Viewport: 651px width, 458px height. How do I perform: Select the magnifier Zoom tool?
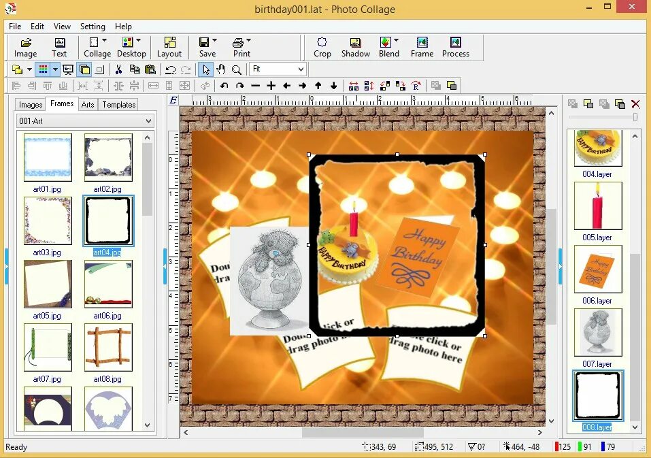[237, 70]
